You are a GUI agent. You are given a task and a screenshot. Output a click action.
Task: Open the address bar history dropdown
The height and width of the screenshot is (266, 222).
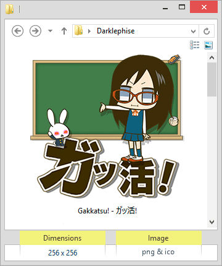tap(193, 32)
